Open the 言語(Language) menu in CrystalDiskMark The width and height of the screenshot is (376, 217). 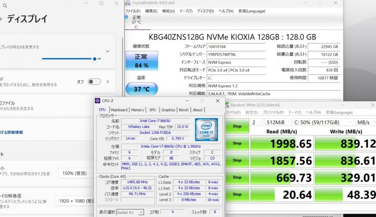(339, 112)
